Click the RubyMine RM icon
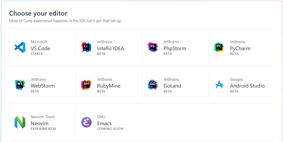 pos(86,85)
